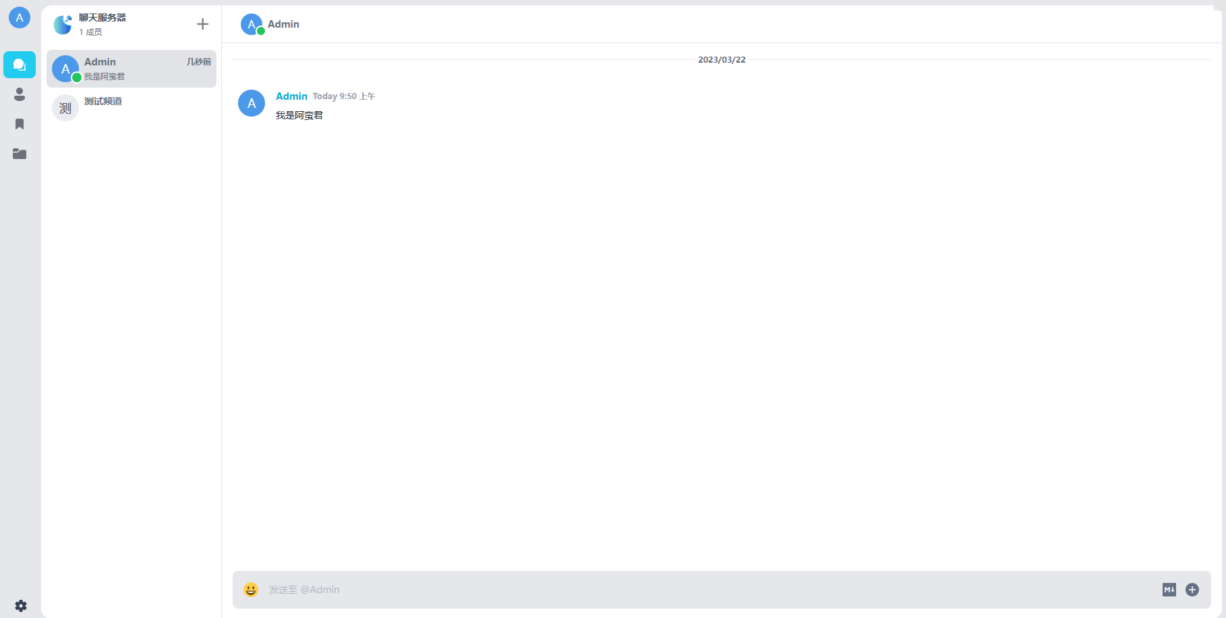Click the user avatar at top-left corner
The height and width of the screenshot is (618, 1226).
20,18
